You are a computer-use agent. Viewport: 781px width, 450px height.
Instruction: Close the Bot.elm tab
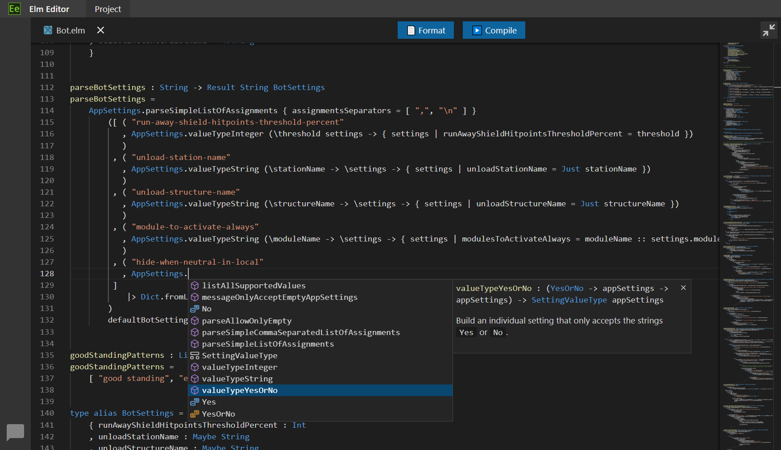point(100,30)
